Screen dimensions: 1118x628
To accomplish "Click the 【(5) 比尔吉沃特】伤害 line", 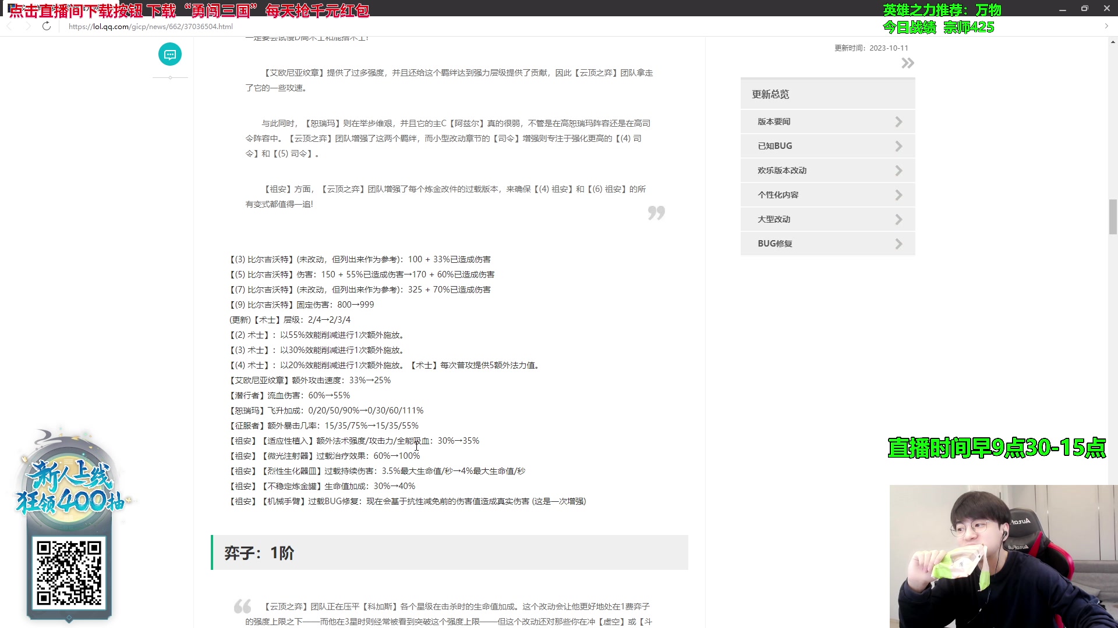I will pos(362,274).
